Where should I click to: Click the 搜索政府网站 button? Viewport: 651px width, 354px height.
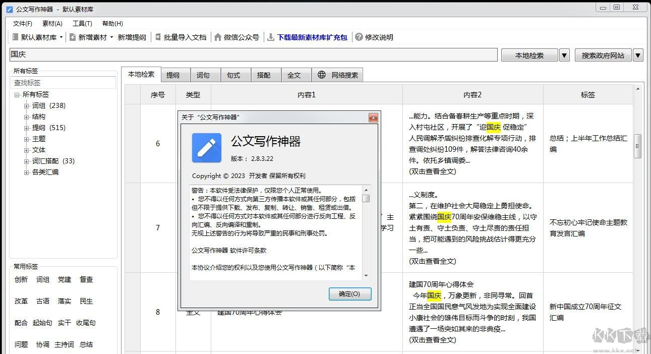[x=603, y=55]
